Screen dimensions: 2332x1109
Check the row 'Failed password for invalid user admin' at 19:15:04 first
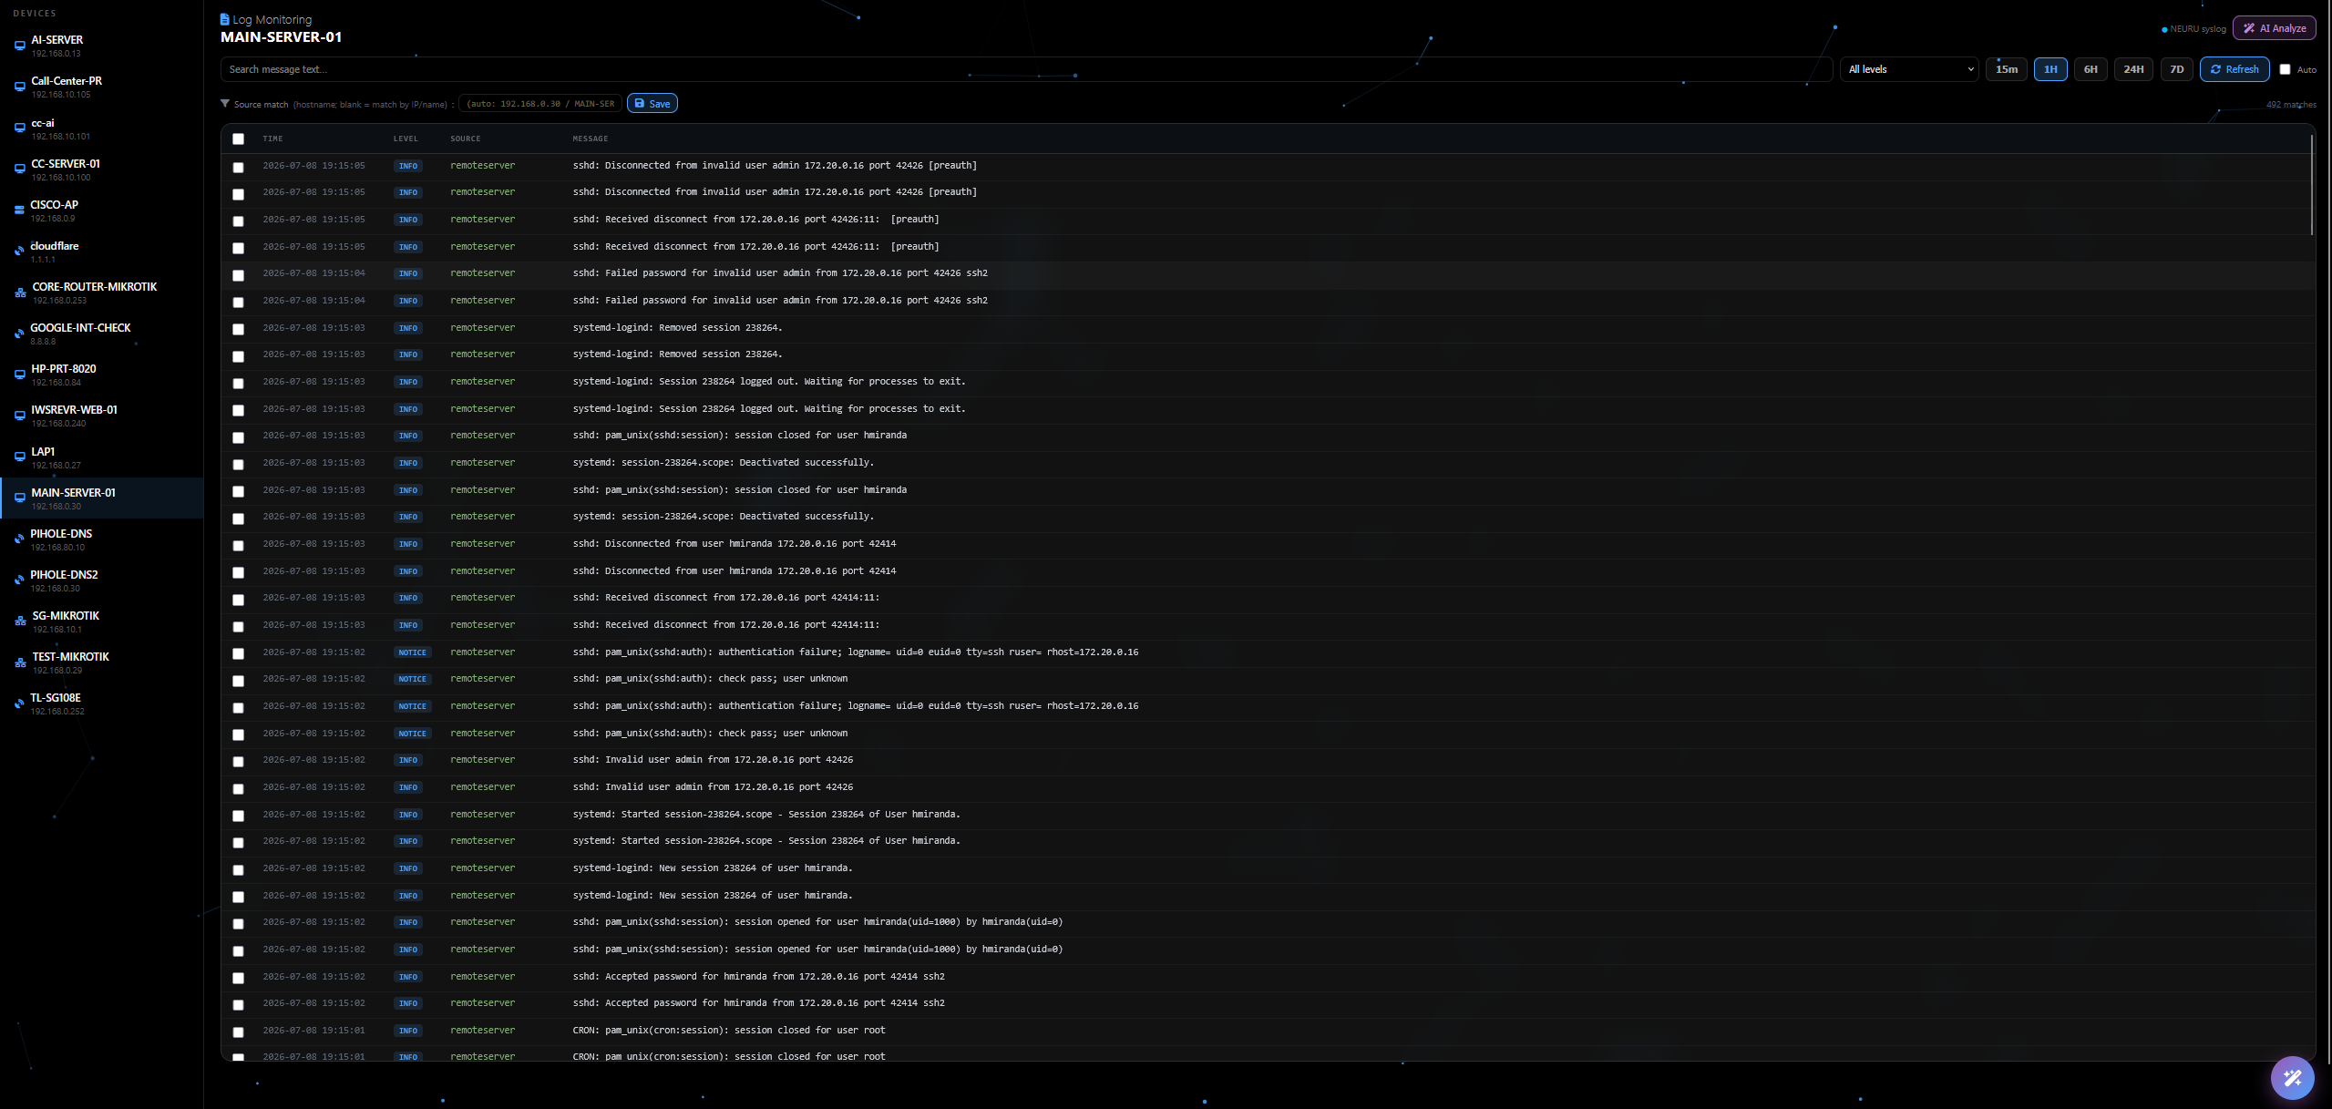click(x=239, y=275)
